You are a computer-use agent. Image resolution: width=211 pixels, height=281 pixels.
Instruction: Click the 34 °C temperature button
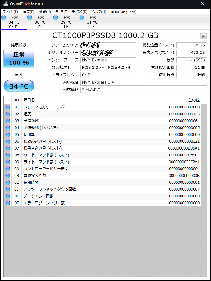point(19,86)
